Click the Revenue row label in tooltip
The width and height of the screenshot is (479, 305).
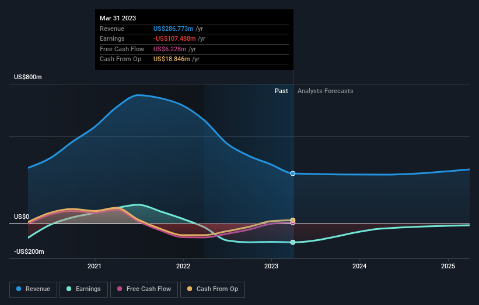(112, 29)
